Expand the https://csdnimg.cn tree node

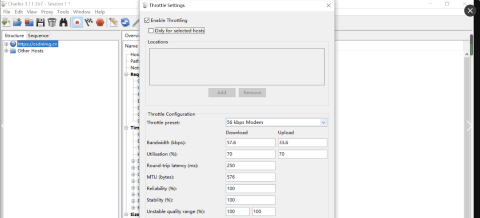pos(7,44)
